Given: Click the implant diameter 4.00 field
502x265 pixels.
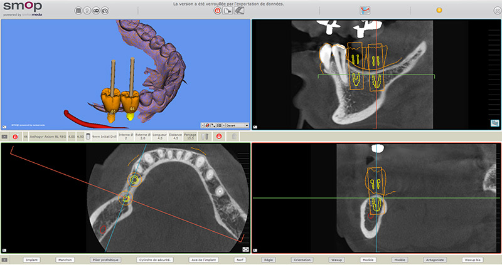Looking at the screenshot, I should coord(72,135).
